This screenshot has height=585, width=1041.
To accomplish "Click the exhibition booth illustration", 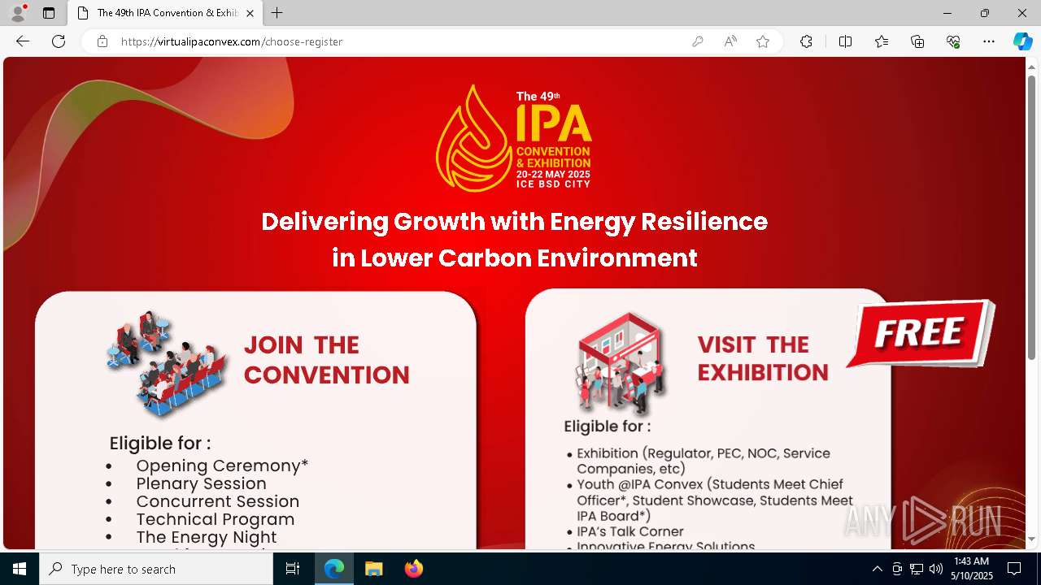I will (623, 364).
